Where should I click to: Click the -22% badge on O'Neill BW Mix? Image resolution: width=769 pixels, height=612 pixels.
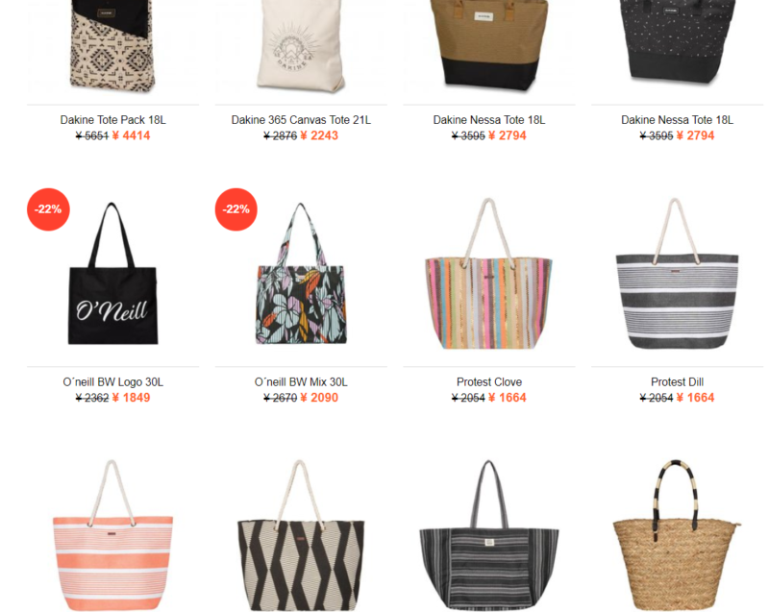pos(236,209)
